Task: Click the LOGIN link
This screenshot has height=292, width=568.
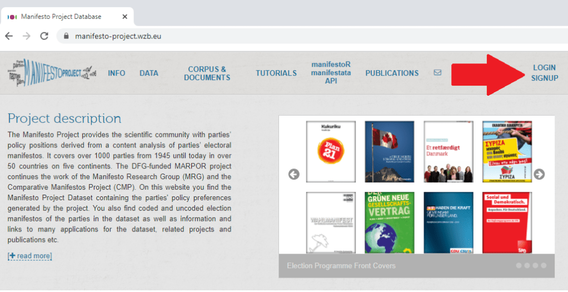Action: [544, 67]
